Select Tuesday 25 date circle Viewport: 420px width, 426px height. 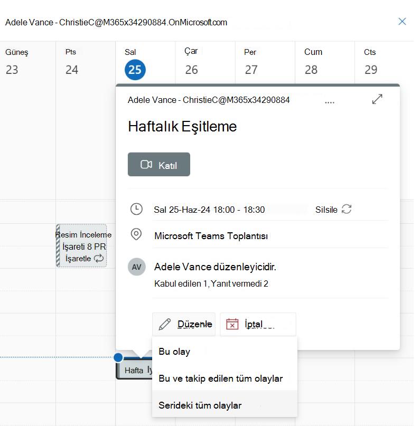click(x=135, y=70)
